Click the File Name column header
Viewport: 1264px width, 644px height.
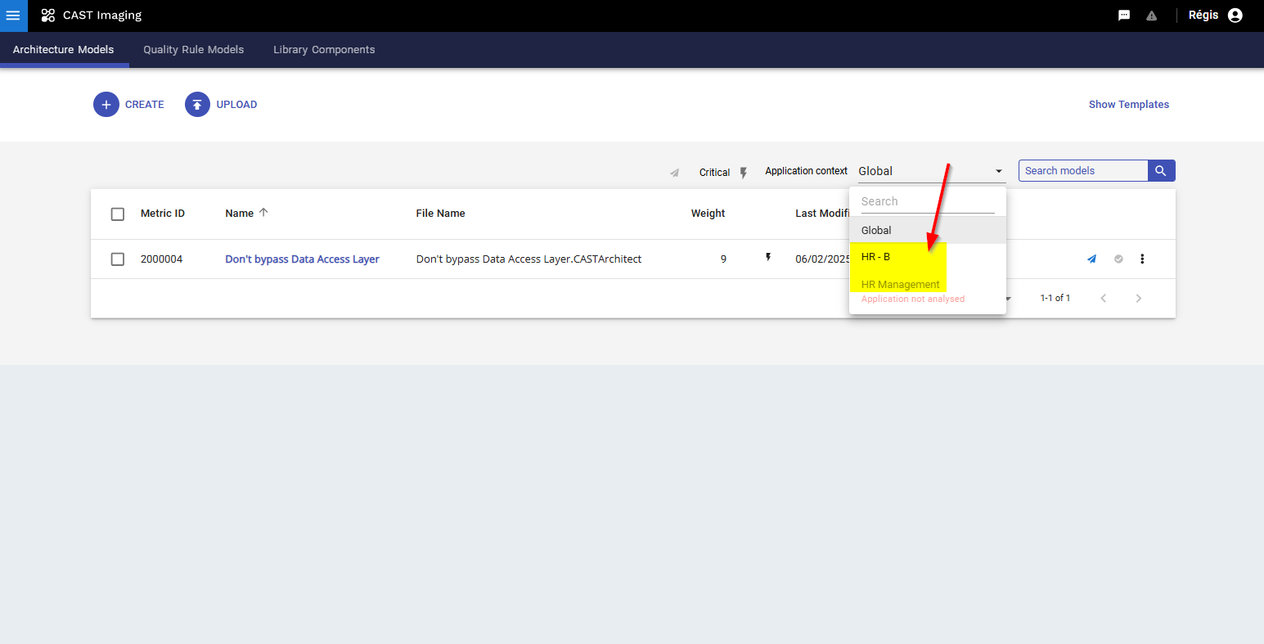pos(441,214)
